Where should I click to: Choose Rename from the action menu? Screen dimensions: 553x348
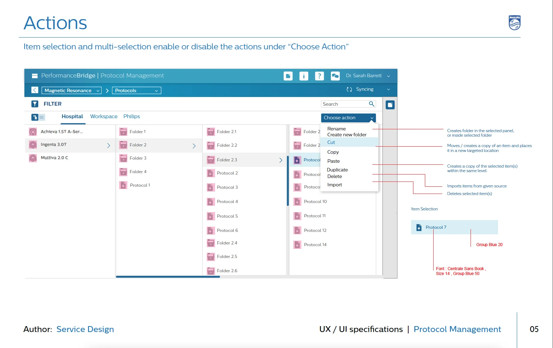(337, 129)
